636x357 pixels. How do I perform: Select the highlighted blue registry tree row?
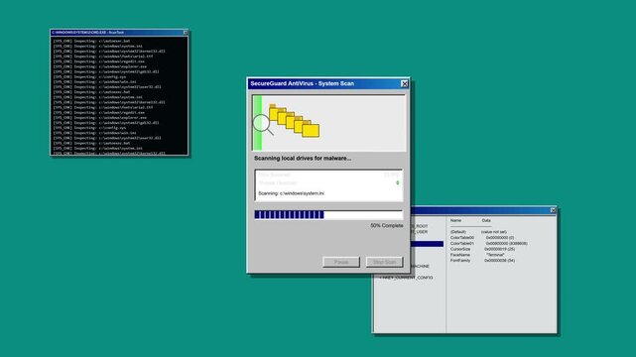pyautogui.click(x=427, y=244)
